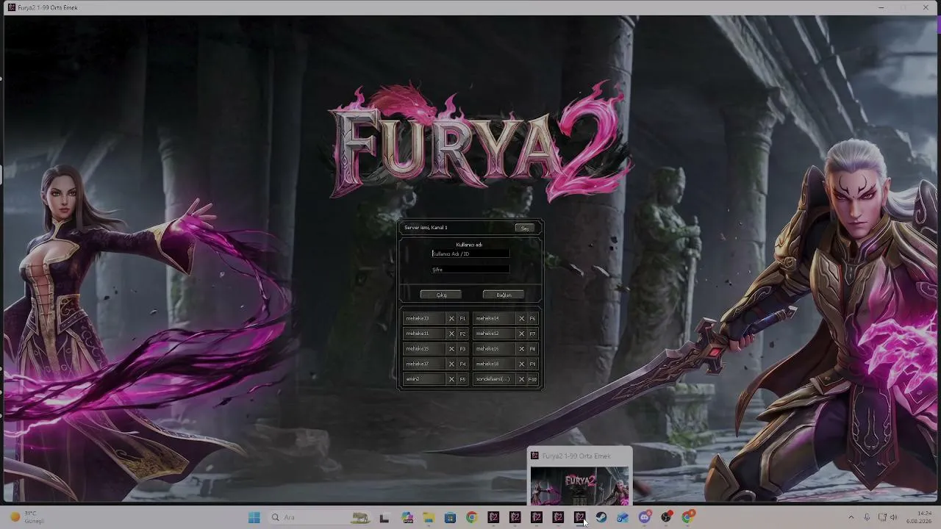The width and height of the screenshot is (941, 529).
Task: Open volume settings from the system tray
Action: pos(894,517)
